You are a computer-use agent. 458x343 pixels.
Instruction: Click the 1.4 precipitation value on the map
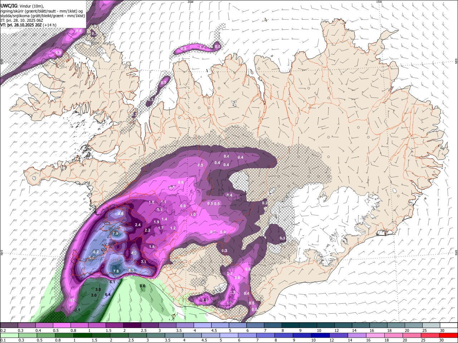(164, 219)
